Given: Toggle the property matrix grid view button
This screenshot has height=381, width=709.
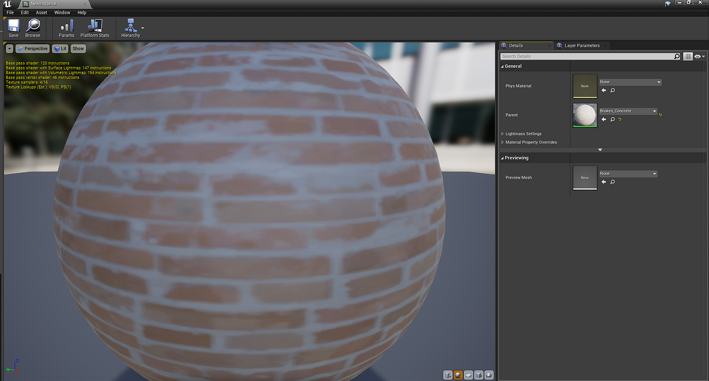Looking at the screenshot, I should coord(688,56).
